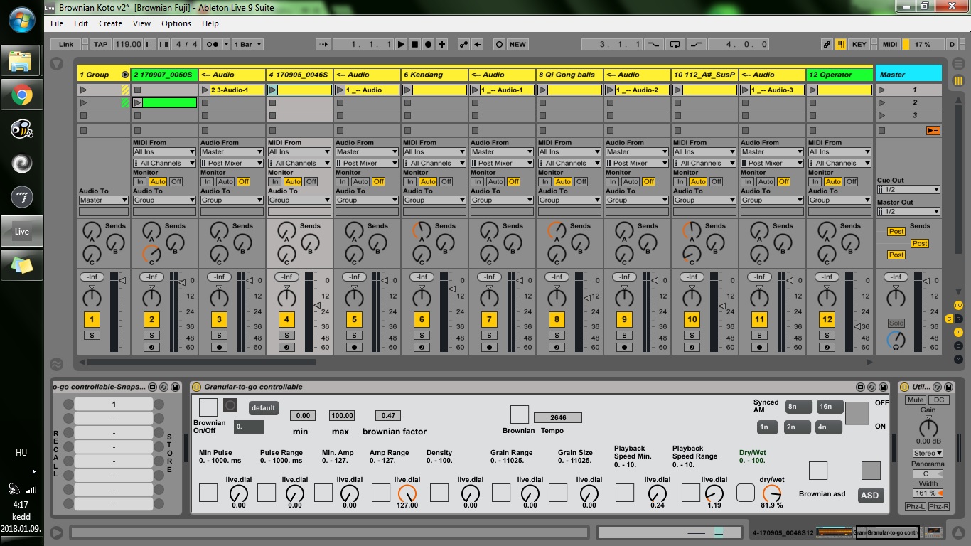
Task: Launch scene 1 in Master track
Action: coord(882,90)
